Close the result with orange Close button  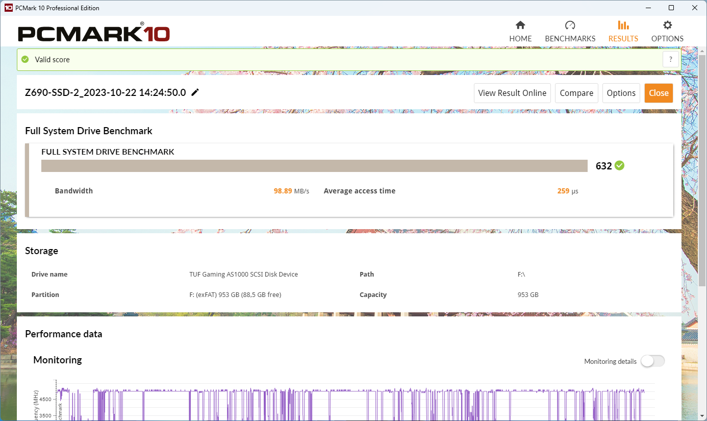659,93
